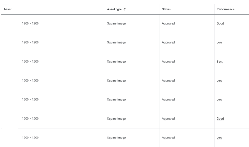Click Approved status in the third row
The image size is (249, 147).
[168, 62]
